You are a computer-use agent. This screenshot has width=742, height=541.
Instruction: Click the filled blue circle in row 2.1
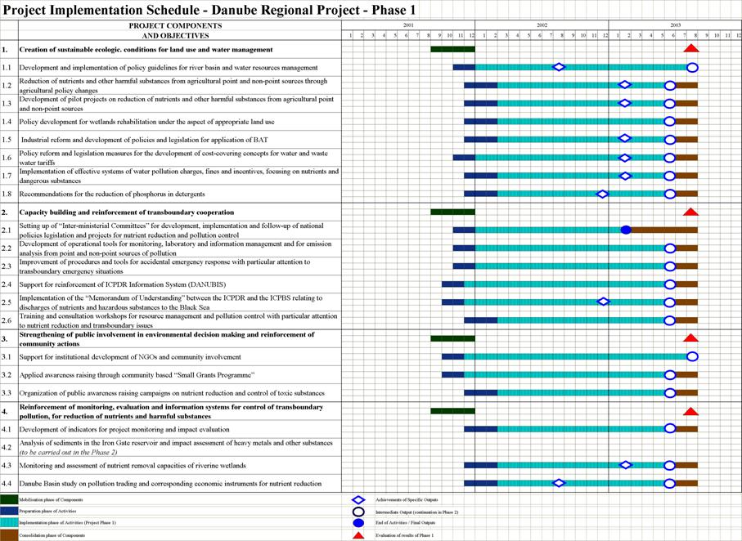[x=626, y=230]
